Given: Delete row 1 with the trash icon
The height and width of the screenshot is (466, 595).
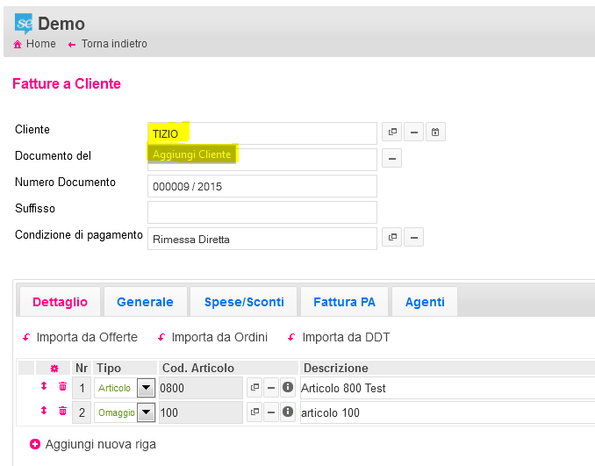Looking at the screenshot, I should pyautogui.click(x=62, y=387).
